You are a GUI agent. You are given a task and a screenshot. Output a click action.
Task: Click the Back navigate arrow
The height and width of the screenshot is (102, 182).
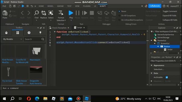tap(22, 13)
